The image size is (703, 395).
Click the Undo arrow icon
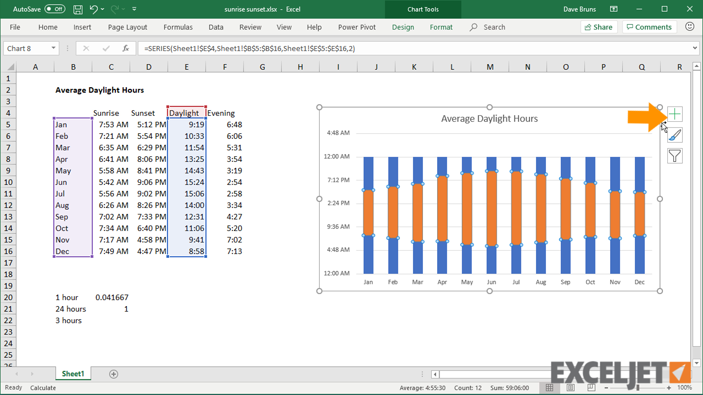pos(93,9)
